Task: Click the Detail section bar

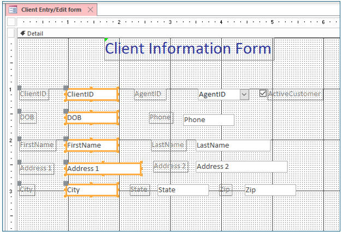Action: click(x=179, y=33)
